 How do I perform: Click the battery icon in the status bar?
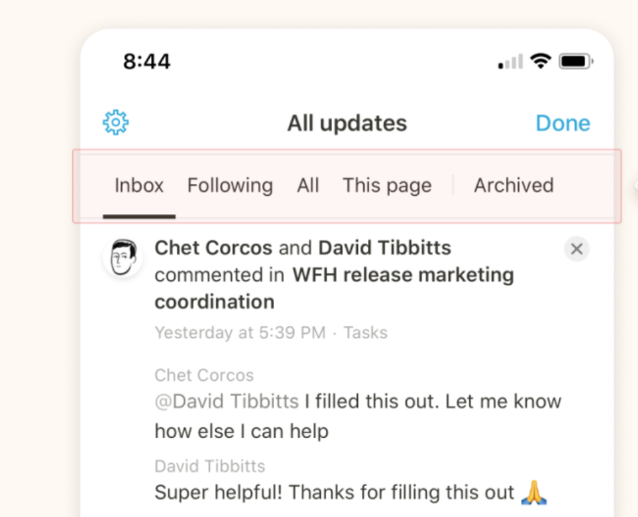tap(575, 61)
